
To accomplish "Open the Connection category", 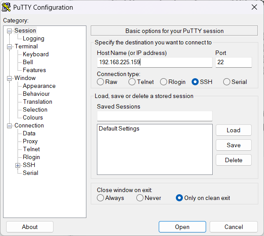I will (x=29, y=126).
